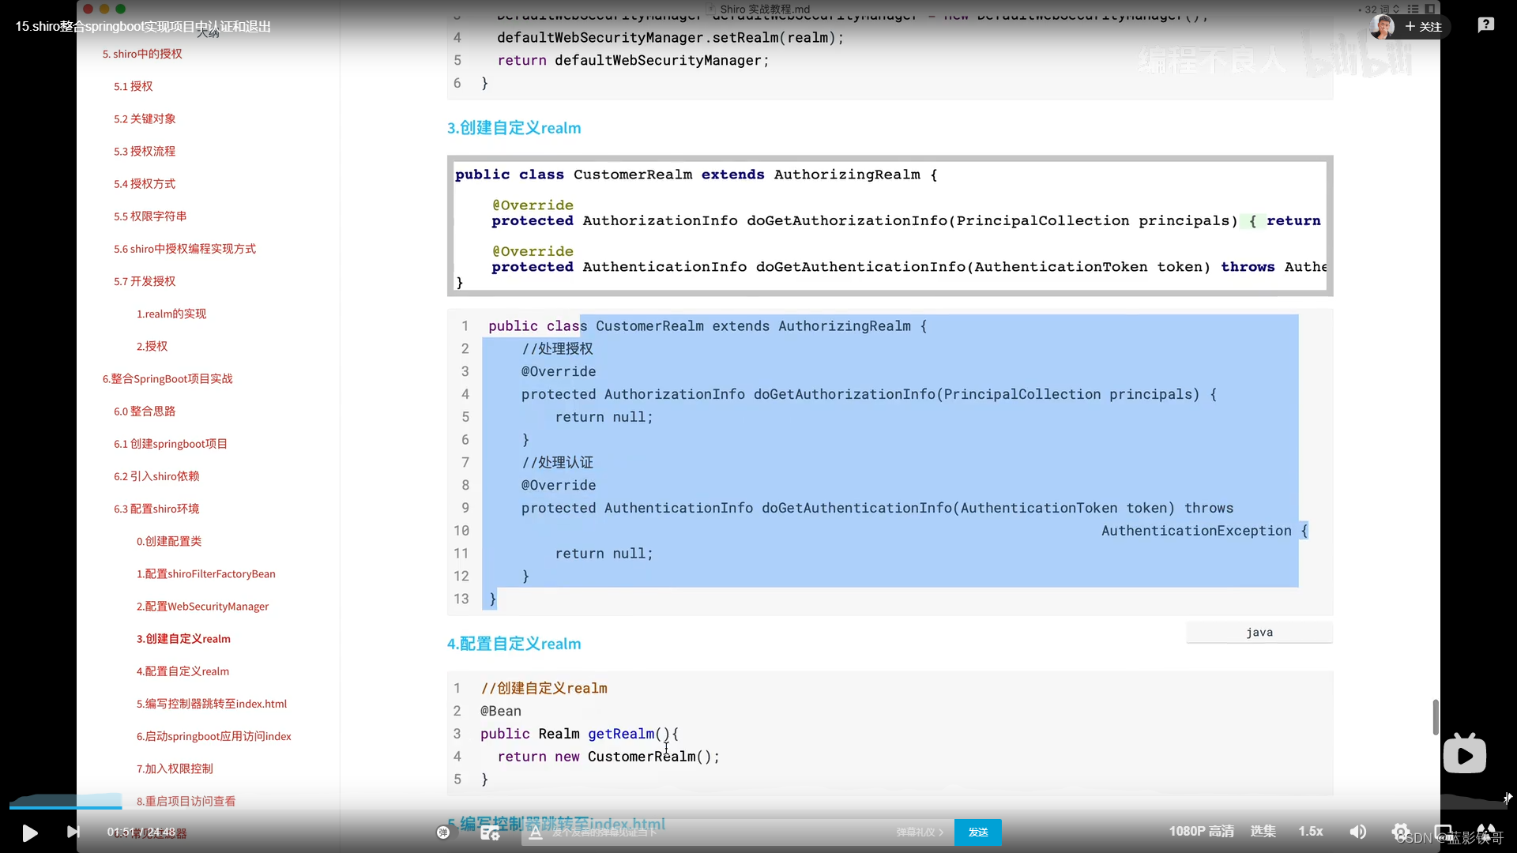Click code line '//处理认证' comment
This screenshot has height=853, width=1517.
557,463
